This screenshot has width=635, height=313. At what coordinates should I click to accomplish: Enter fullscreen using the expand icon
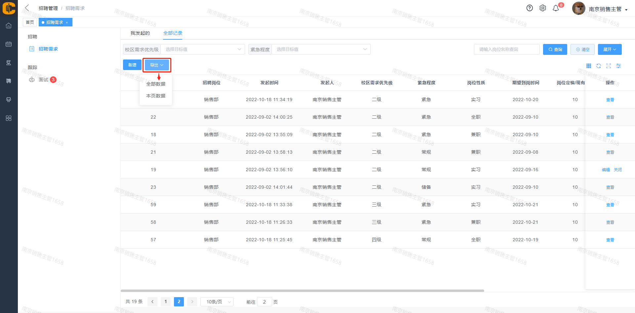[609, 66]
